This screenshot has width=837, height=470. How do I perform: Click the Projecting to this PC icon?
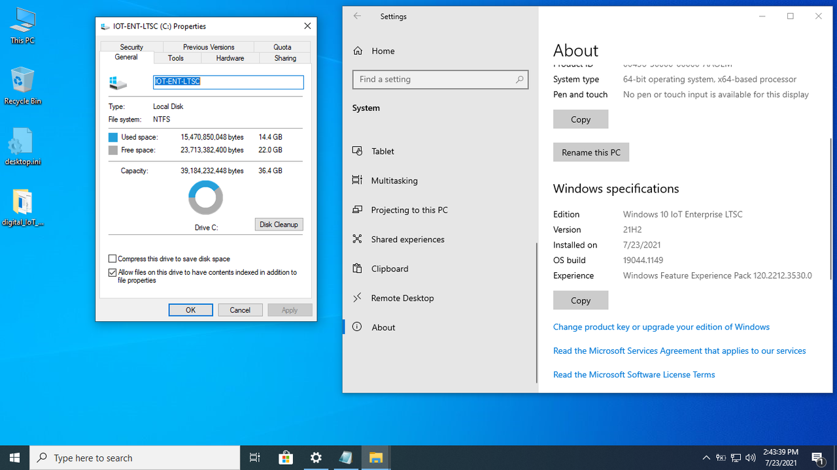tap(357, 210)
